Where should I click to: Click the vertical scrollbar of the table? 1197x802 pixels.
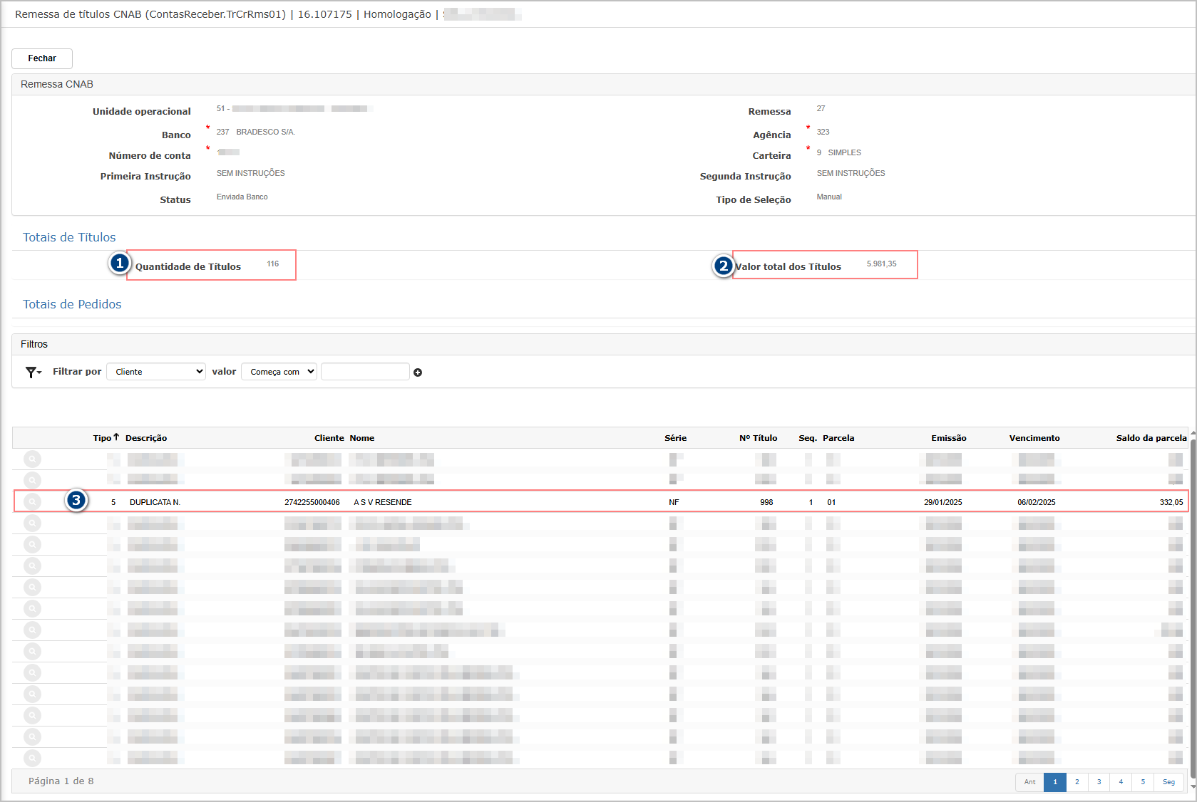click(1193, 605)
